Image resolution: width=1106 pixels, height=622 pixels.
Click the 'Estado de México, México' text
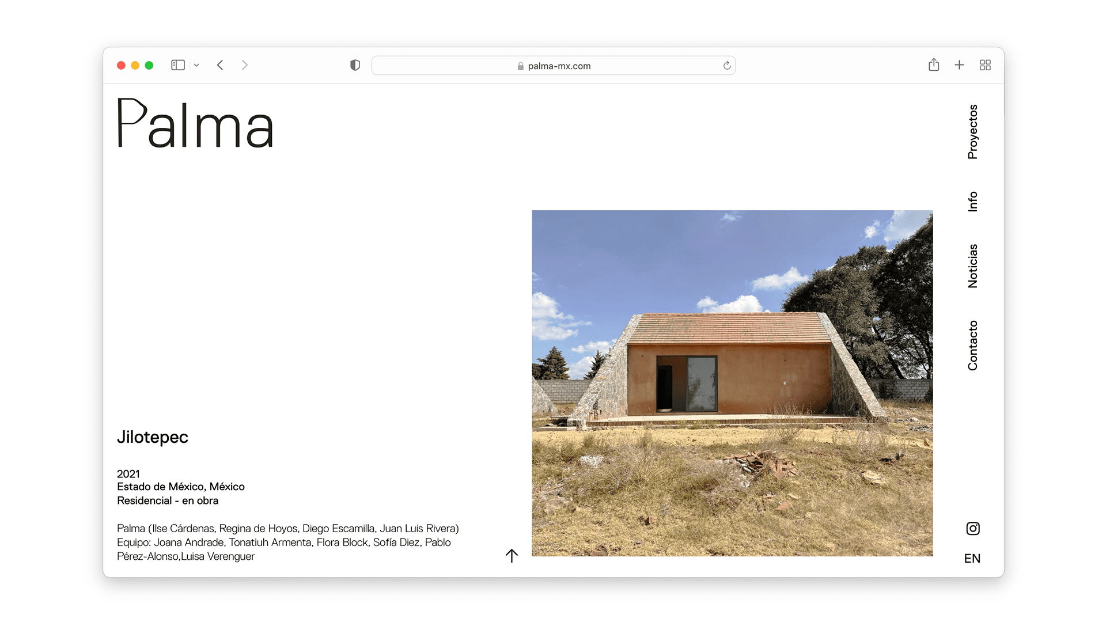click(181, 487)
